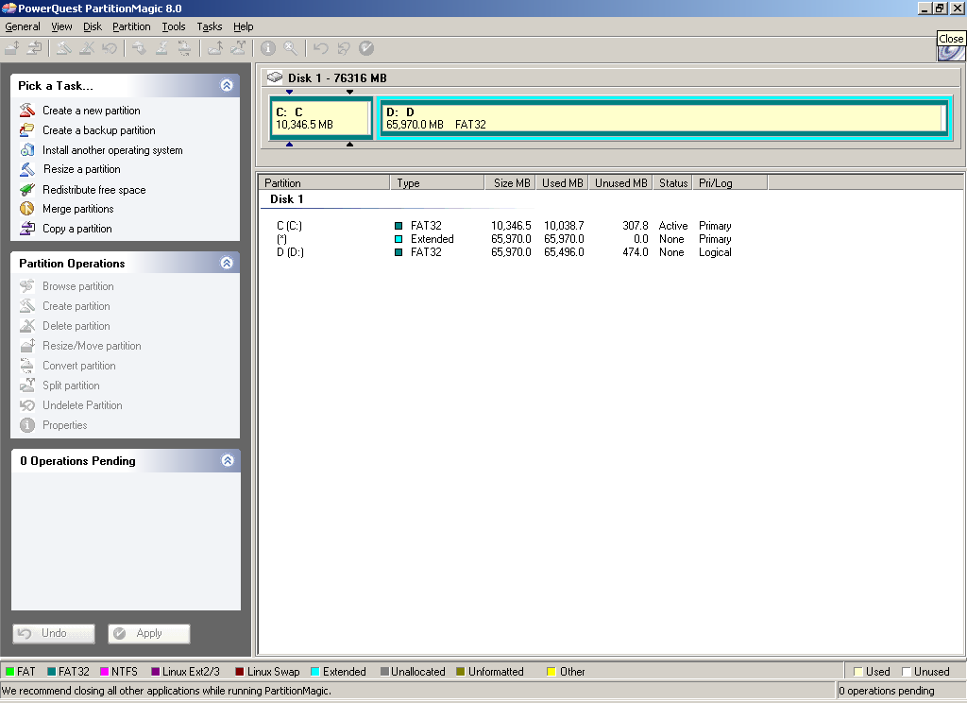The image size is (967, 703).
Task: Click the Delete partition operation link
Action: click(76, 326)
